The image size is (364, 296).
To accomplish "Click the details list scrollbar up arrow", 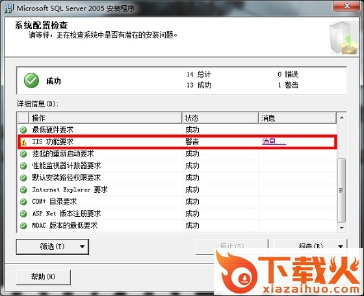I will click(x=342, y=117).
